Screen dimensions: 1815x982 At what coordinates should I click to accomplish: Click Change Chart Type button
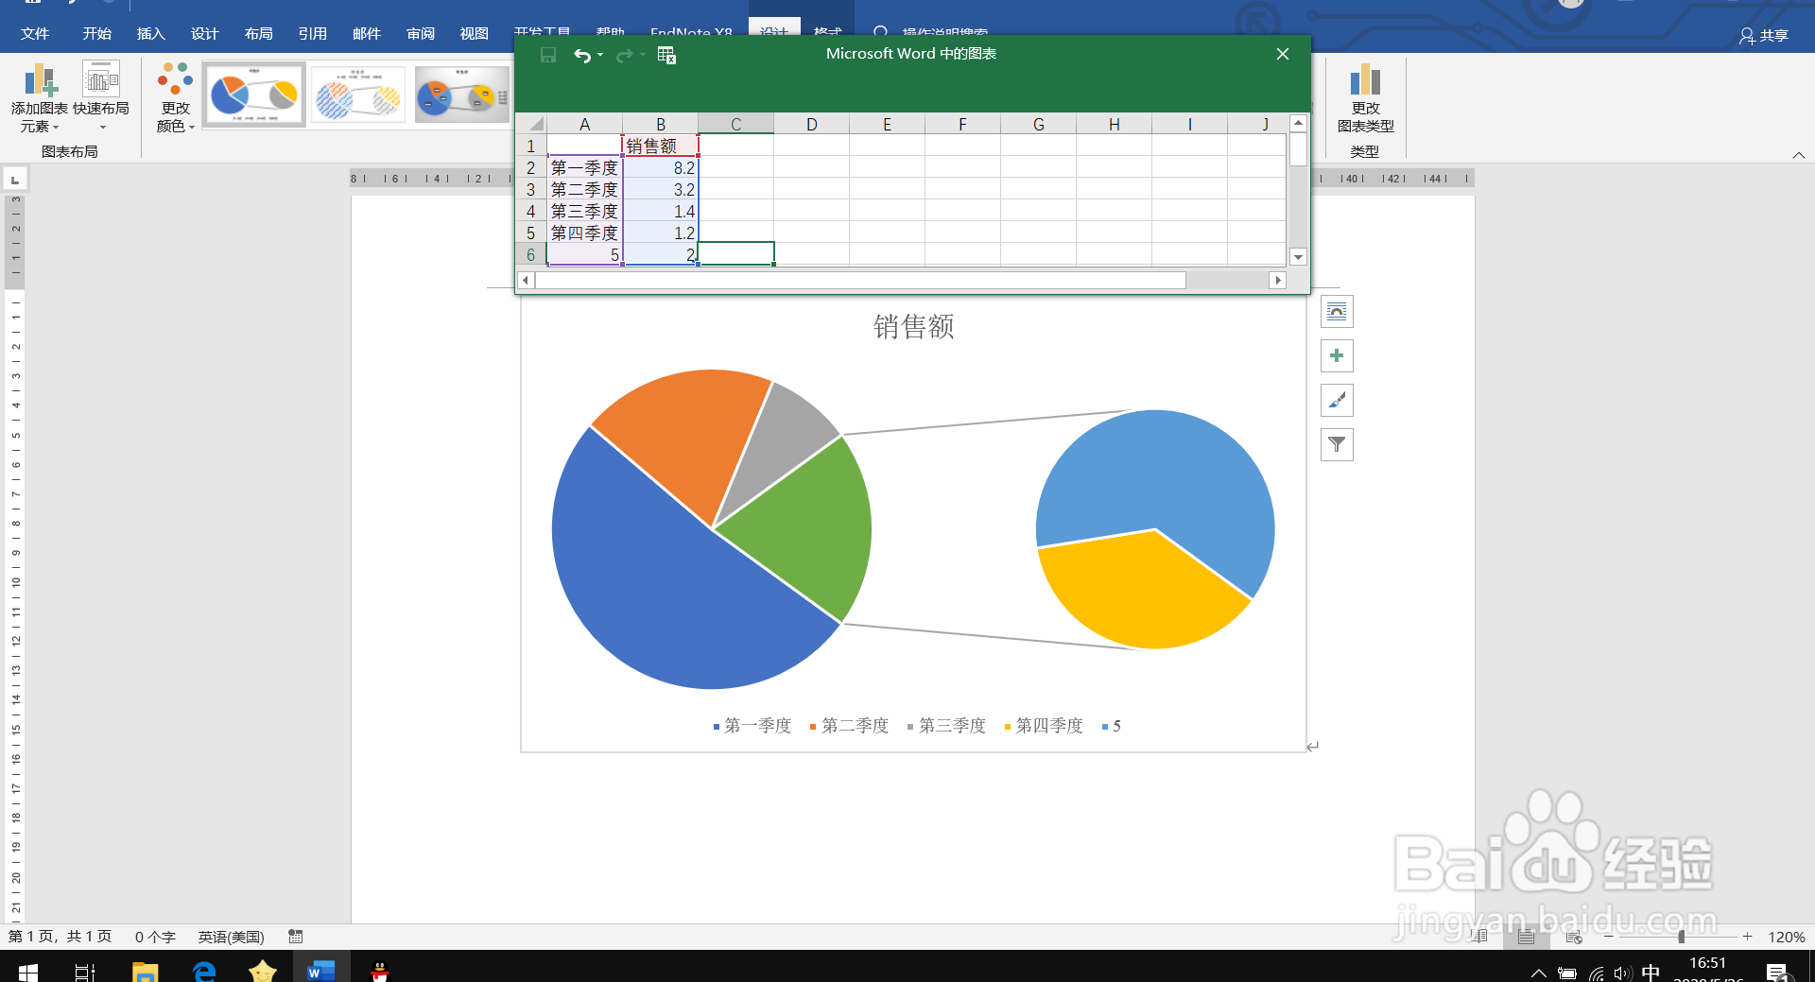click(x=1365, y=98)
